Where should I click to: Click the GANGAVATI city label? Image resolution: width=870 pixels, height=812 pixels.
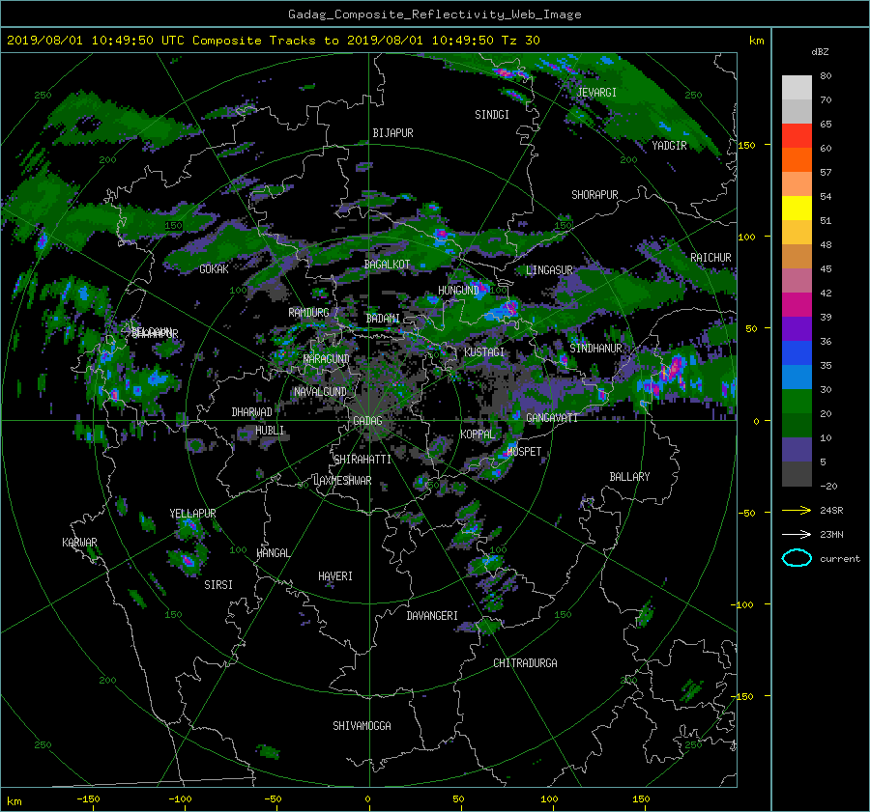[x=552, y=418]
